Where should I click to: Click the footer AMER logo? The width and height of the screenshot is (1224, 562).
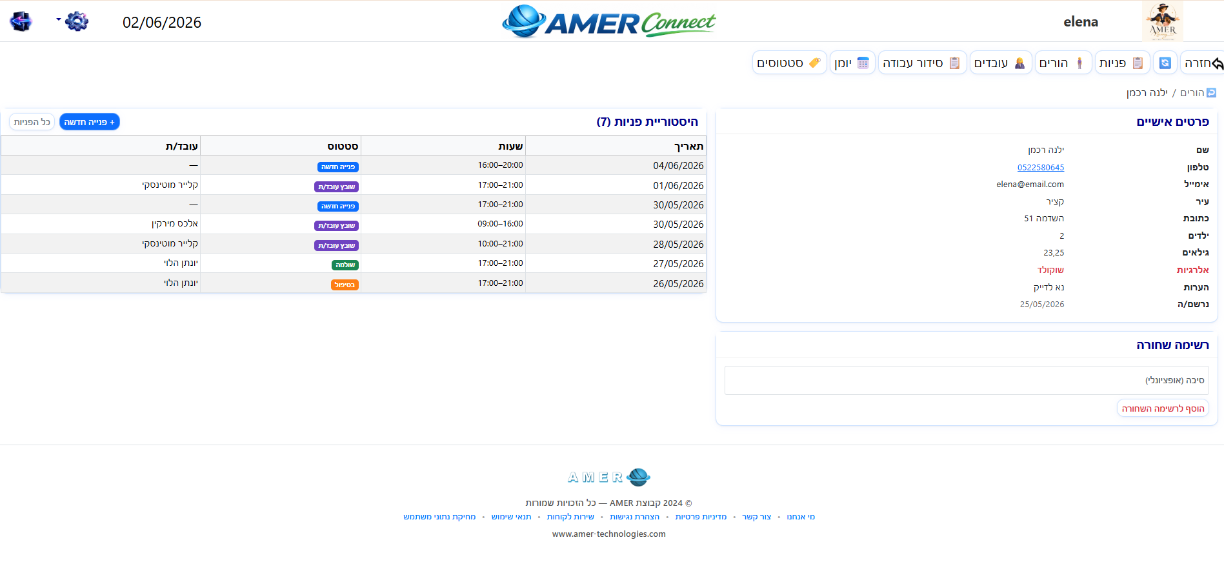tap(609, 477)
